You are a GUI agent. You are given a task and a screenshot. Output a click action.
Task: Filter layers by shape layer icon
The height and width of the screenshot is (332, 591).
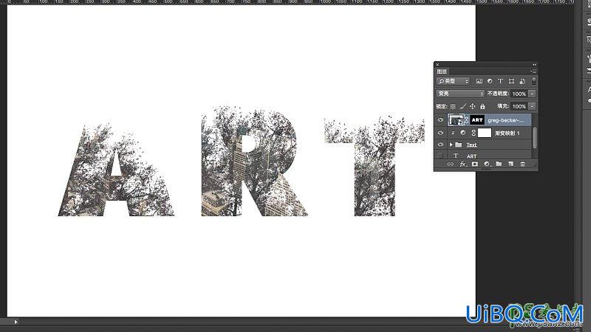pos(511,81)
